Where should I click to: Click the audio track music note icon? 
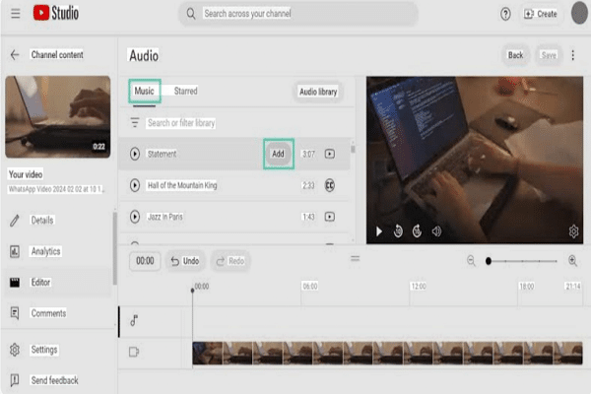134,321
